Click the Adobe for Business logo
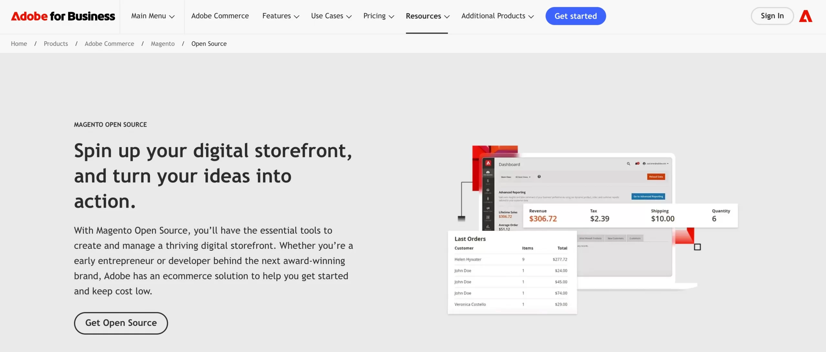Image resolution: width=826 pixels, height=352 pixels. point(63,16)
